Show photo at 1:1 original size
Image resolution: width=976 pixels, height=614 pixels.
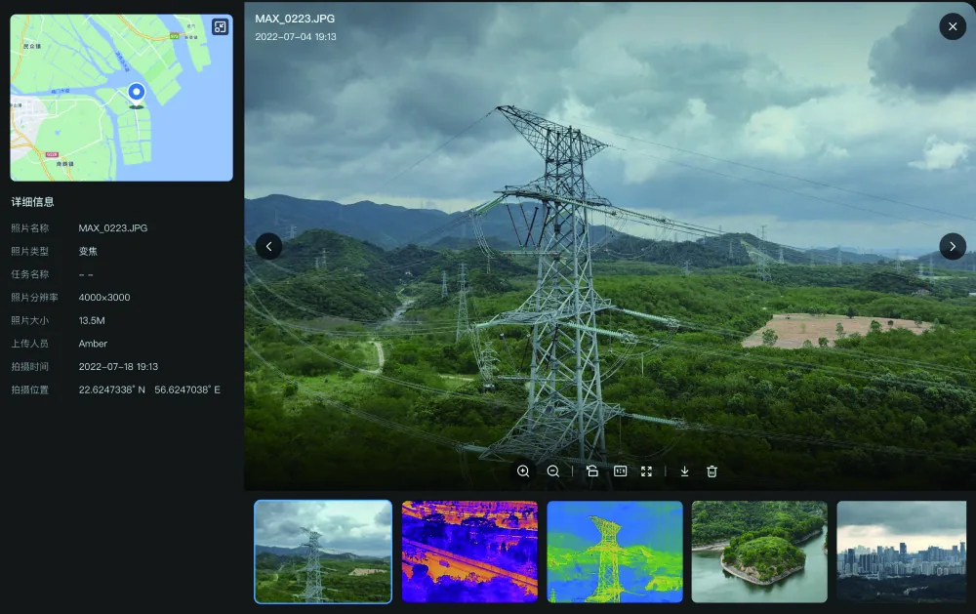620,471
